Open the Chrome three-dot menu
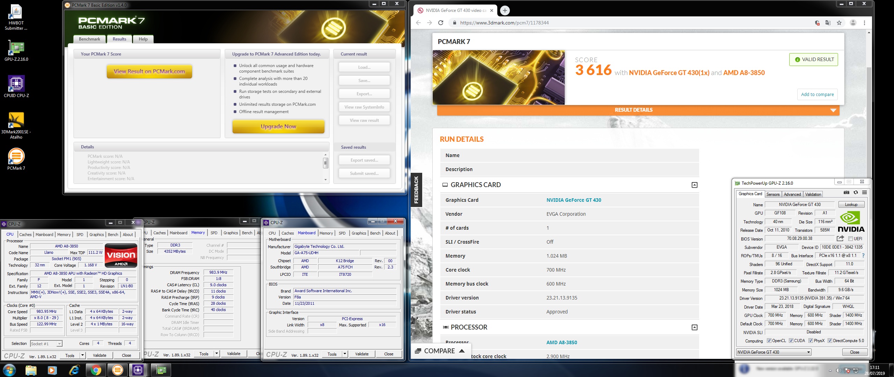The image size is (894, 377). tap(864, 23)
